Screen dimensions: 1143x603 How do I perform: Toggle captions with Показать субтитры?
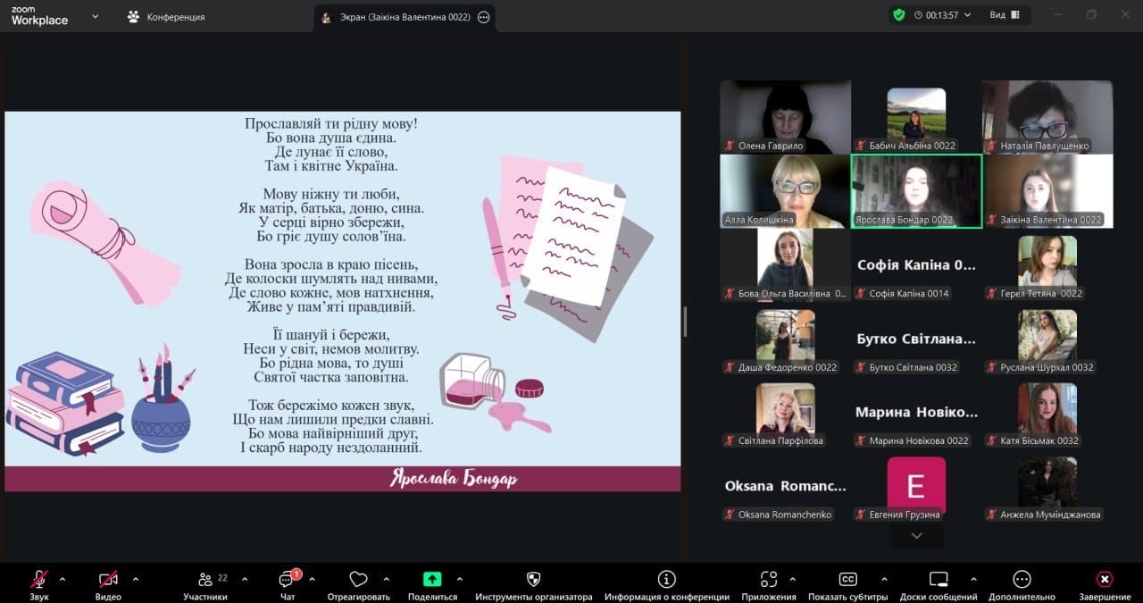[847, 580]
